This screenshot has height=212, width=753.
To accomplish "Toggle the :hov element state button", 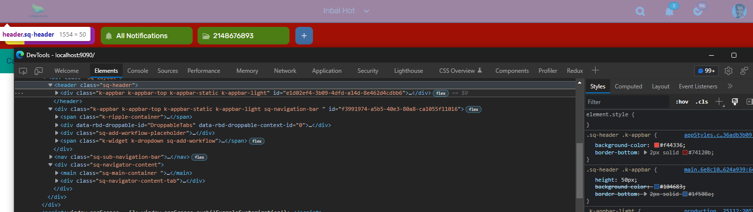I will click(x=682, y=102).
